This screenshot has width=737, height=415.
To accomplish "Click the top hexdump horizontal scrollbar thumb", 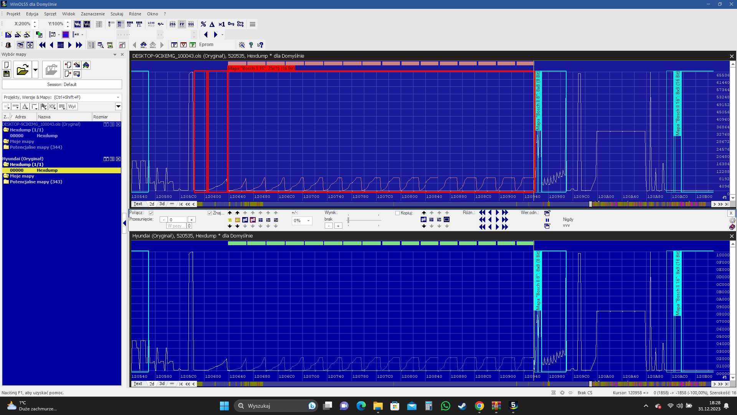I will [x=591, y=204].
